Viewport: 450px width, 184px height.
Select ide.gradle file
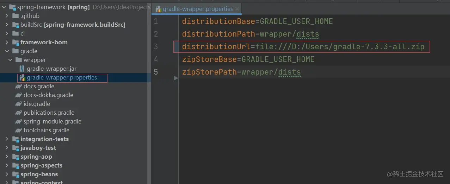click(x=37, y=104)
